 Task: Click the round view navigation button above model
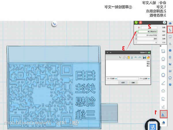click(54, 24)
